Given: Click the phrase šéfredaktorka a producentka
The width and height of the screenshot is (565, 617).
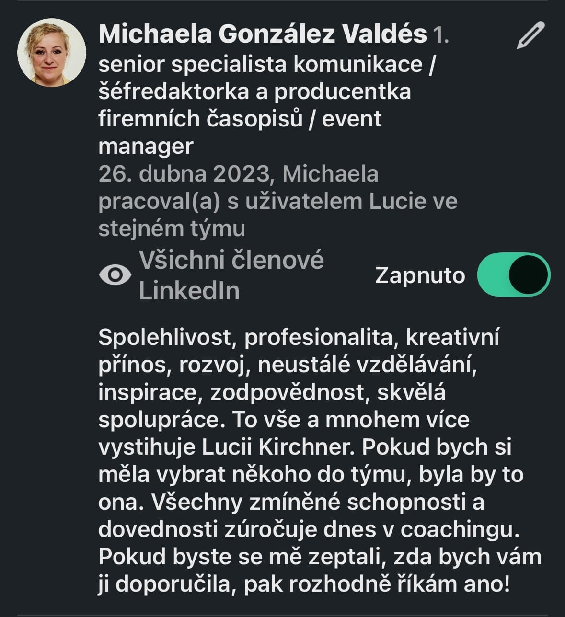Looking at the screenshot, I should 254,91.
